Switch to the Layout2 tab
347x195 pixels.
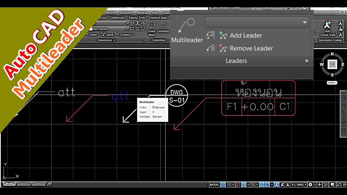point(38,184)
